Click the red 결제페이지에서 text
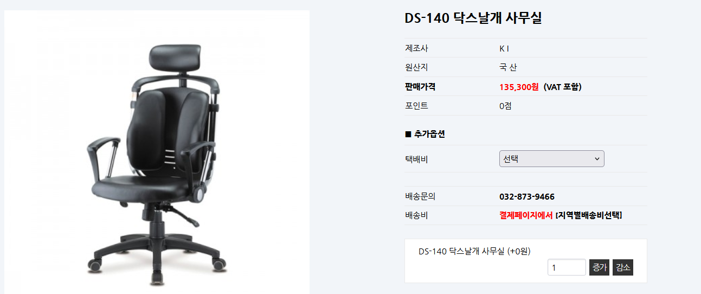Viewport: 701px width, 294px height. (x=526, y=215)
